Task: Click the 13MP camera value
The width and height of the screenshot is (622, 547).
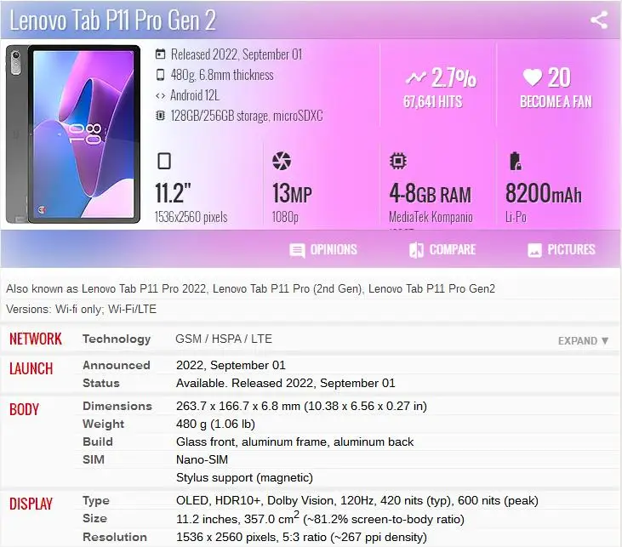Action: (292, 194)
